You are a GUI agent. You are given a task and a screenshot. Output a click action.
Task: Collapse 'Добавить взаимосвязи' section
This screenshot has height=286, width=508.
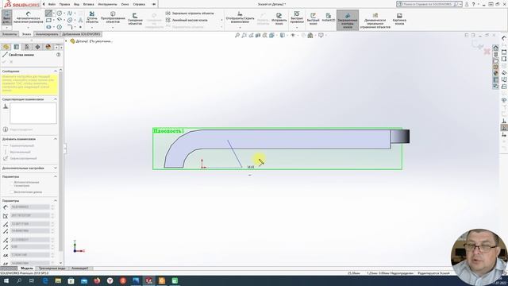pos(56,139)
